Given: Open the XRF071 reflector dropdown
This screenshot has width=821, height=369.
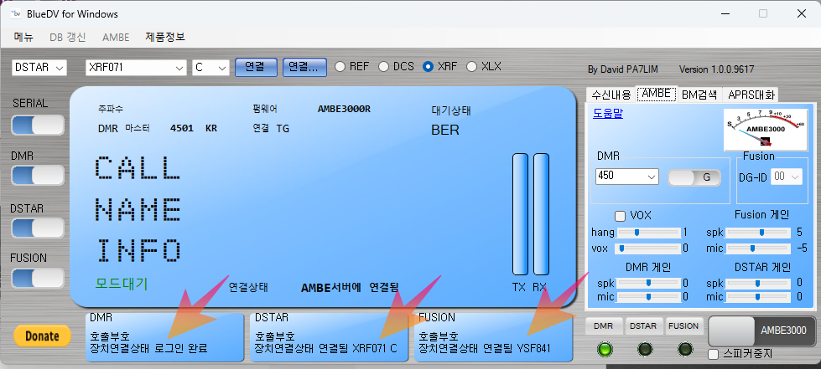Looking at the screenshot, I should tap(136, 68).
